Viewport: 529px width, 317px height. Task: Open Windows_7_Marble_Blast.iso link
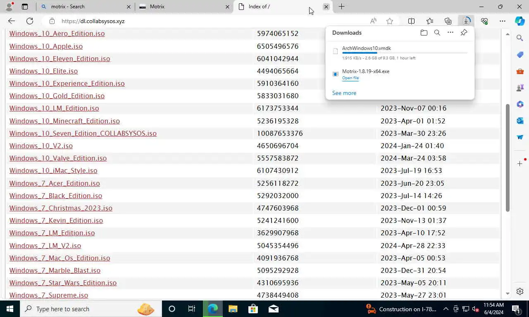pyautogui.click(x=55, y=270)
